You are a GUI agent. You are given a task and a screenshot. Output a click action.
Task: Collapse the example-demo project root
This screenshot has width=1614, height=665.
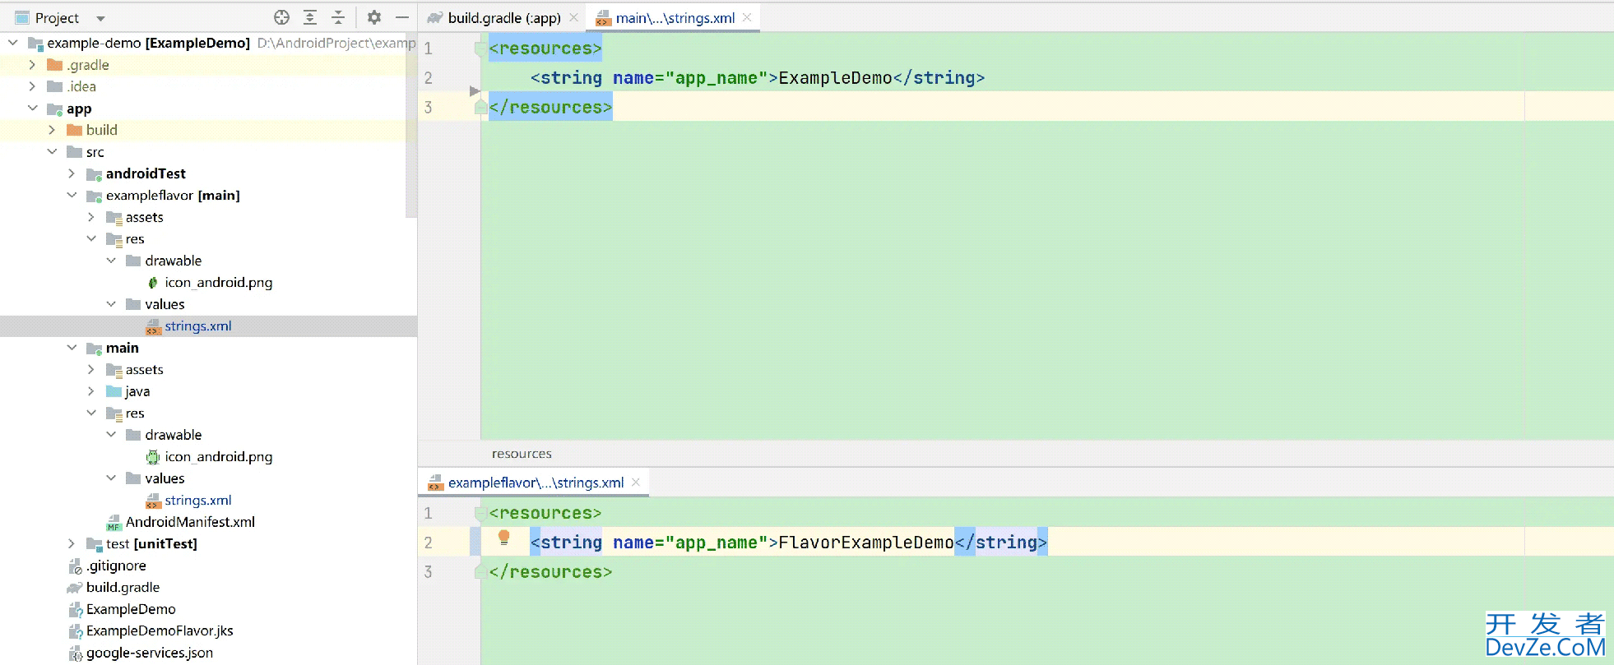[x=12, y=43]
